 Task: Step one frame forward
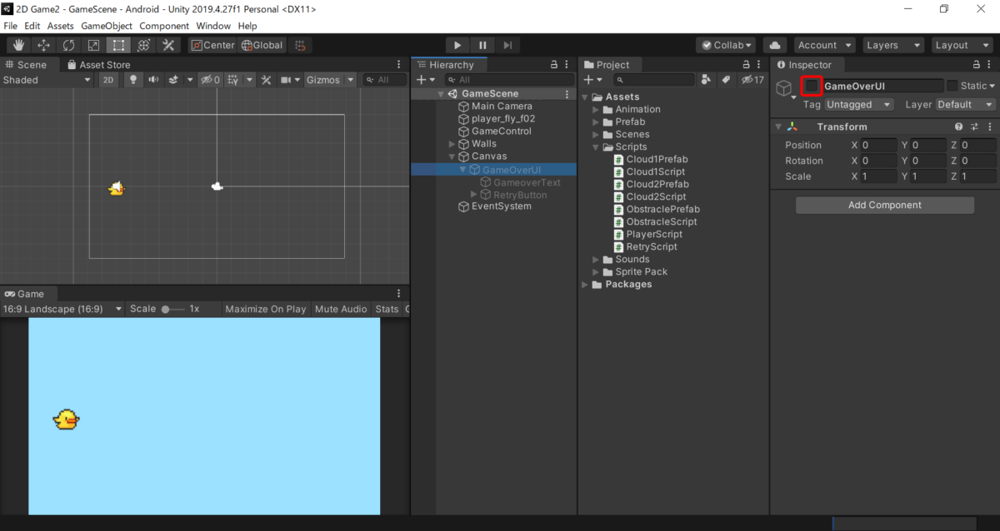coord(507,45)
